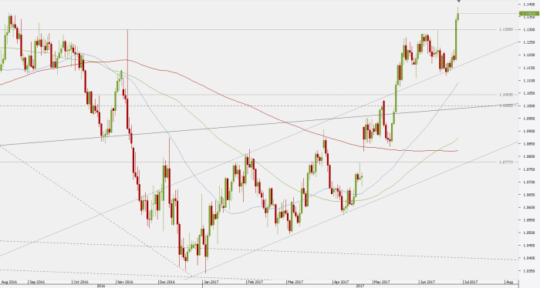Select the blue moving average line's right end

pyautogui.click(x=457, y=83)
